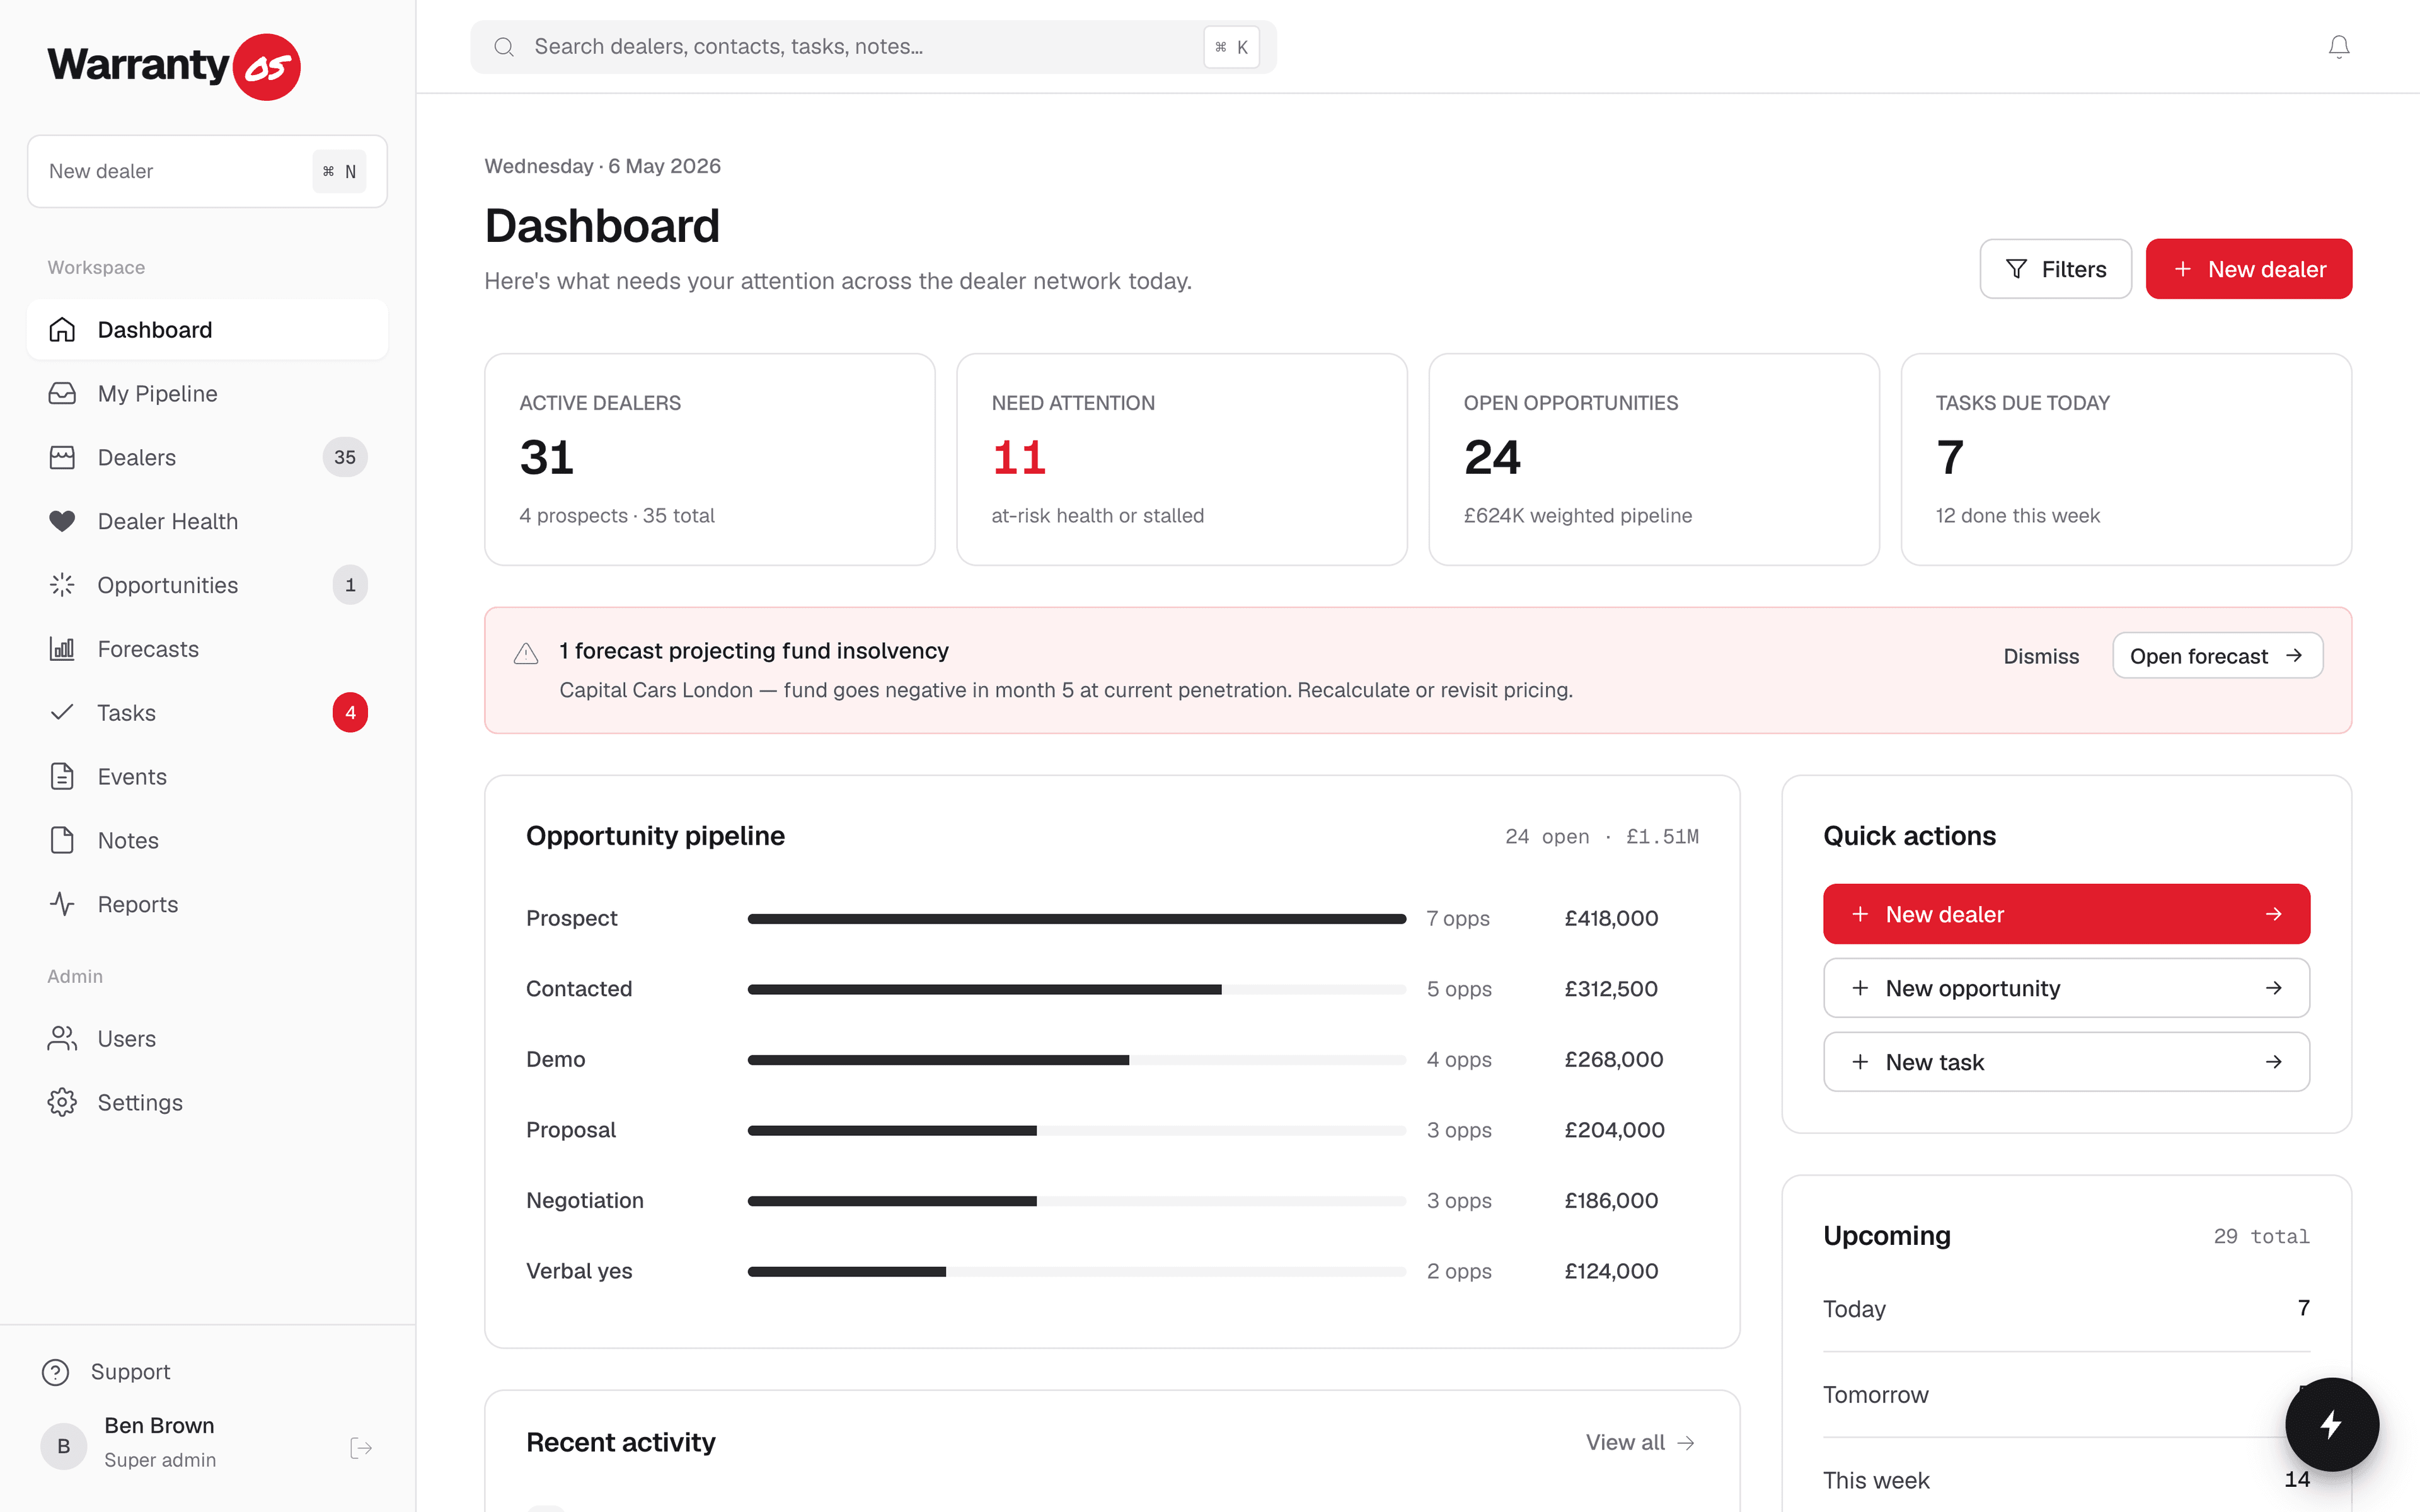Click the Ben Brown avatar circle
This screenshot has width=2420, height=1512.
pos(63,1446)
